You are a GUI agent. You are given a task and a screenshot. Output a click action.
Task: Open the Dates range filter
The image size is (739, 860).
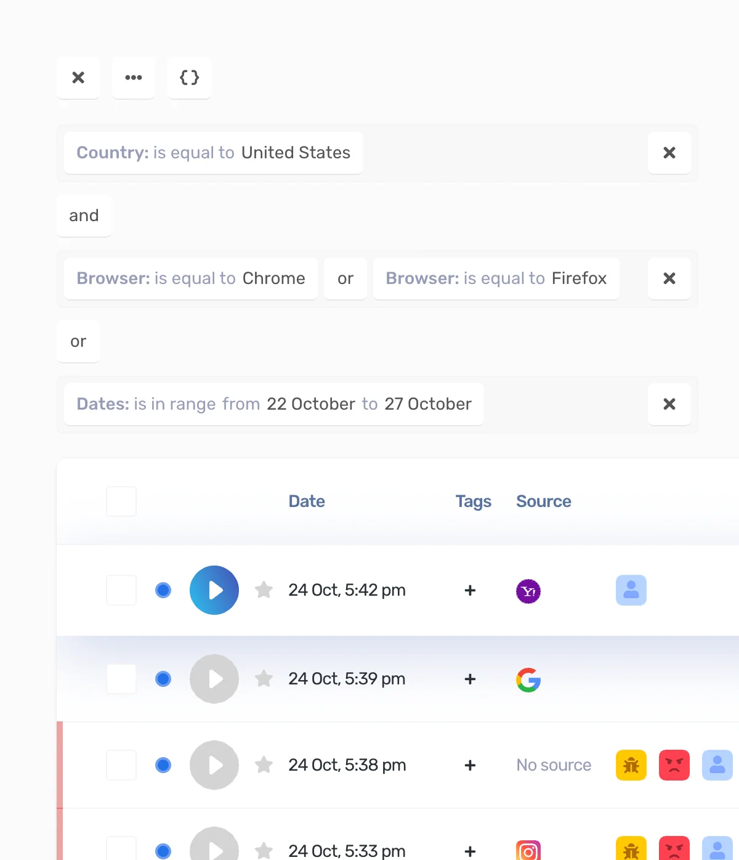(x=273, y=404)
